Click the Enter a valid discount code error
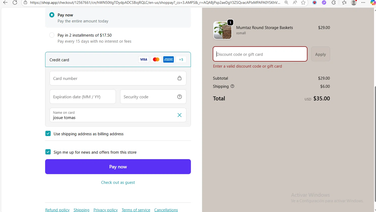This screenshot has width=376, height=212. click(x=247, y=66)
